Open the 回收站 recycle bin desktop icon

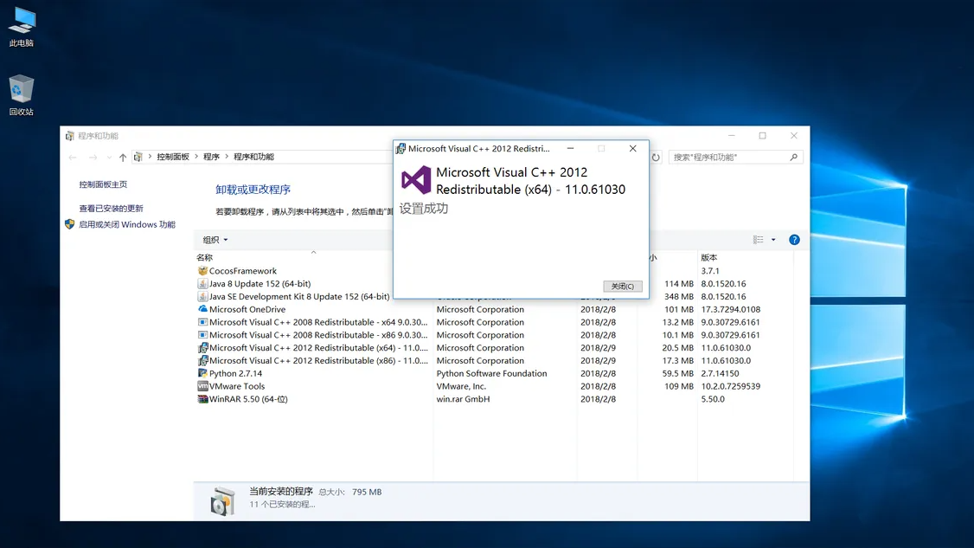[22, 95]
